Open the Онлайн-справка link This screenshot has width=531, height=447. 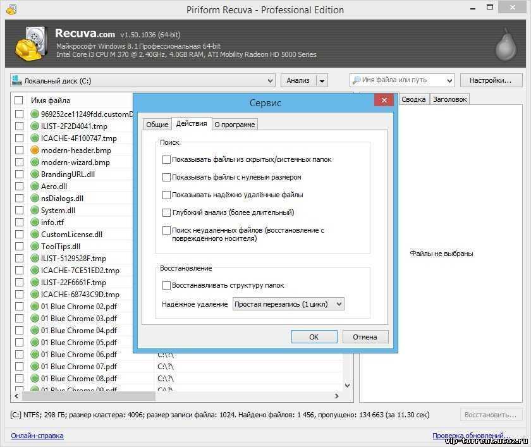coord(37,436)
